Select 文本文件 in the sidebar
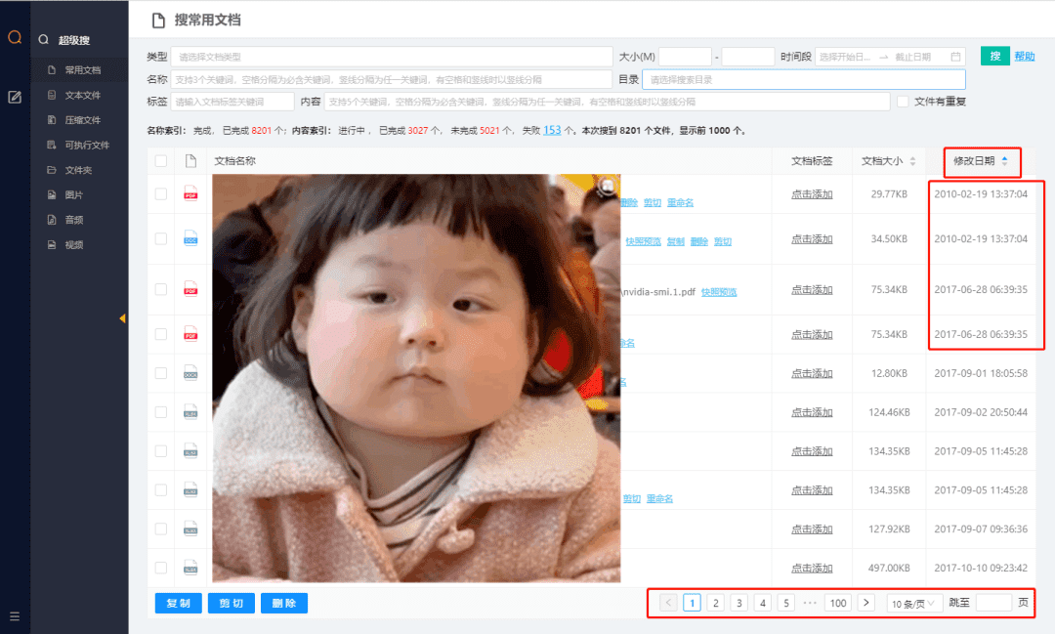 tap(79, 95)
